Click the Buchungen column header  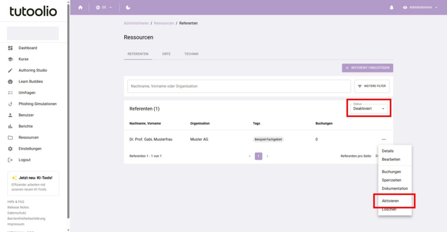pyautogui.click(x=324, y=123)
